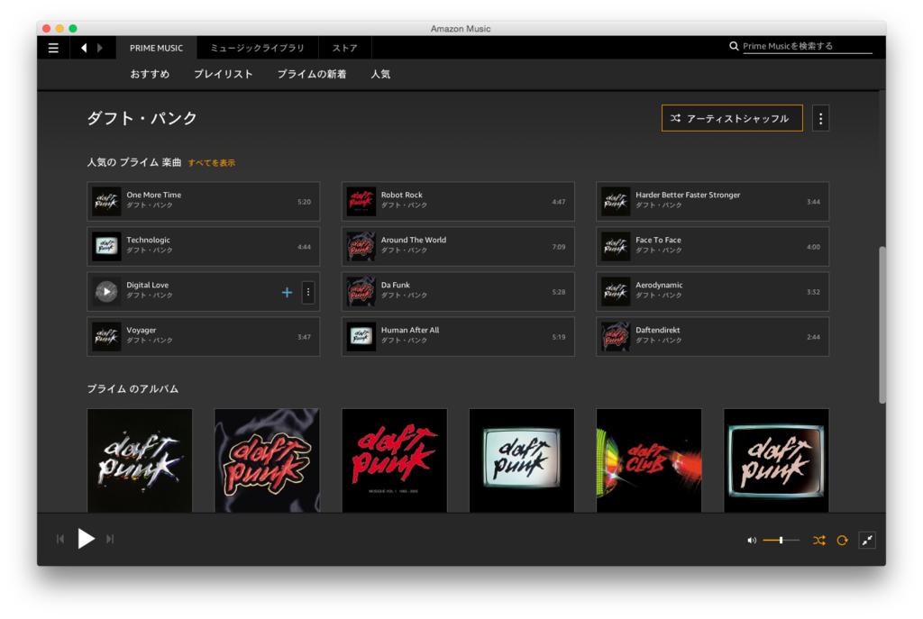Click the Technologic album art

(106, 247)
